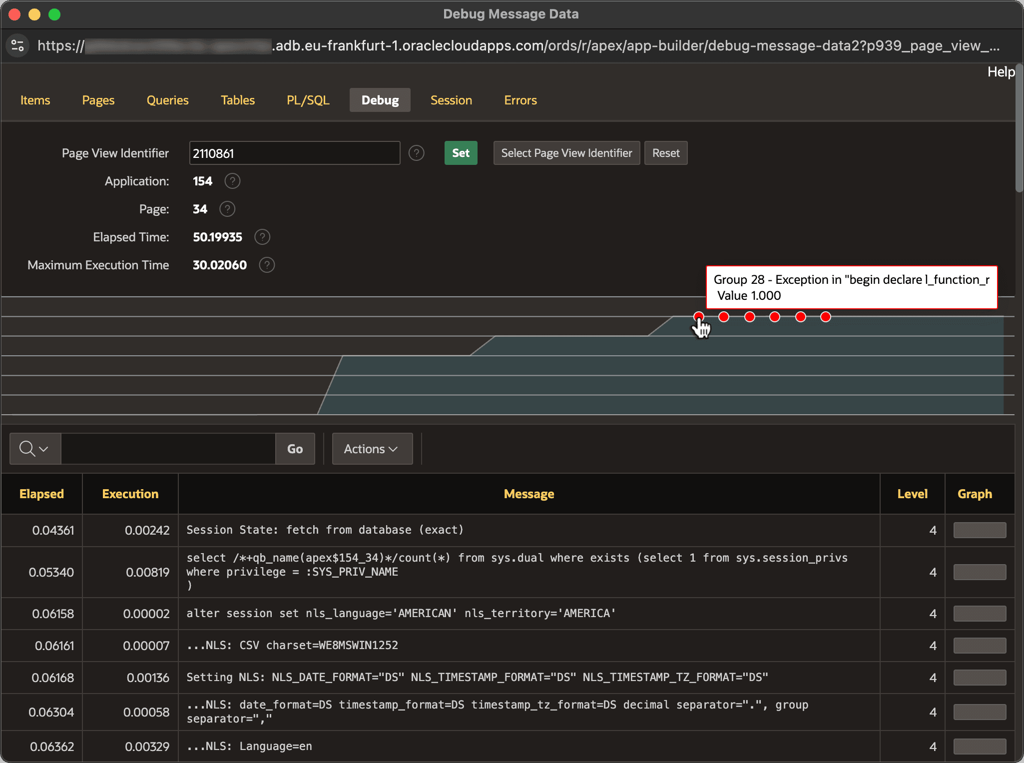Click the Graph column header
Screen dimensions: 1024x763
(975, 494)
